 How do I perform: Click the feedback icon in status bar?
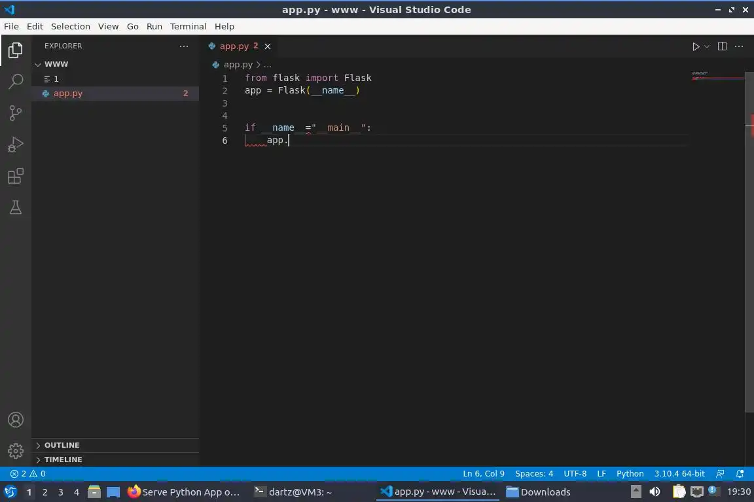click(x=720, y=474)
